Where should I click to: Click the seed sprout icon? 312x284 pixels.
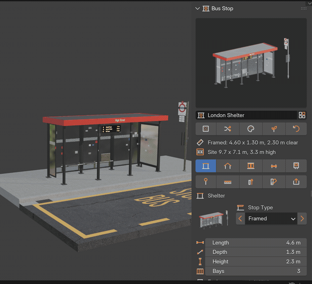274,129
